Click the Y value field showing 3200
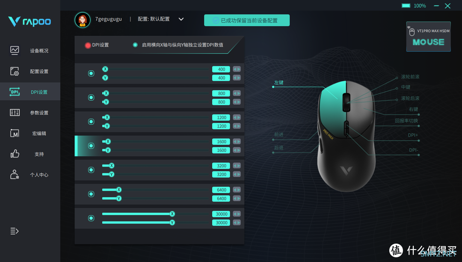This screenshot has width=462, height=262. pyautogui.click(x=221, y=175)
